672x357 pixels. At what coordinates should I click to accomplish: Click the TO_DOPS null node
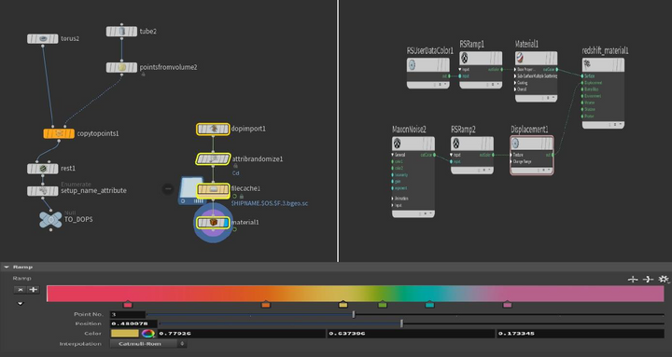pos(50,220)
